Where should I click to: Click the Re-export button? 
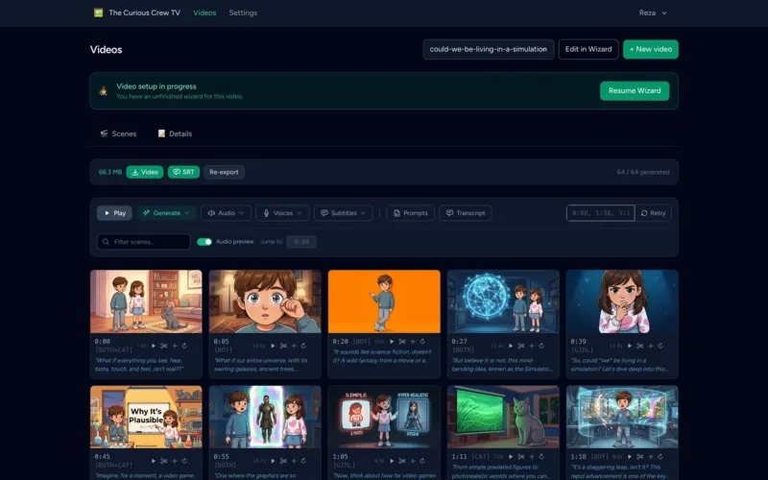point(224,172)
